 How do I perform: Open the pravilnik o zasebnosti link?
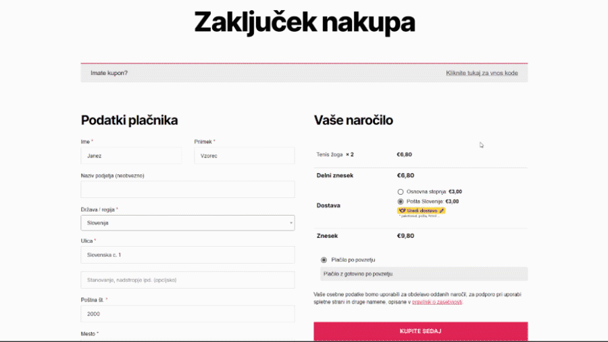(x=437, y=302)
